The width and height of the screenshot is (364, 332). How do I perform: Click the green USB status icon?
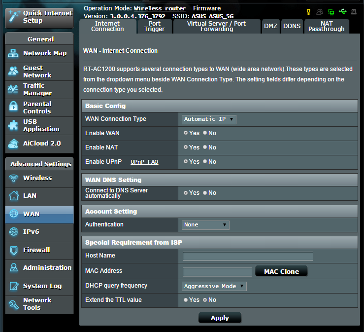click(343, 11)
